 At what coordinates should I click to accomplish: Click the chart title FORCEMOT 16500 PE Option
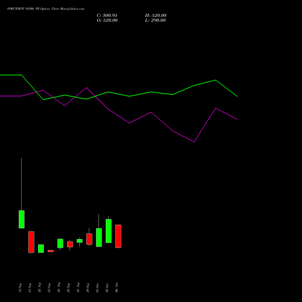pos(28,9)
